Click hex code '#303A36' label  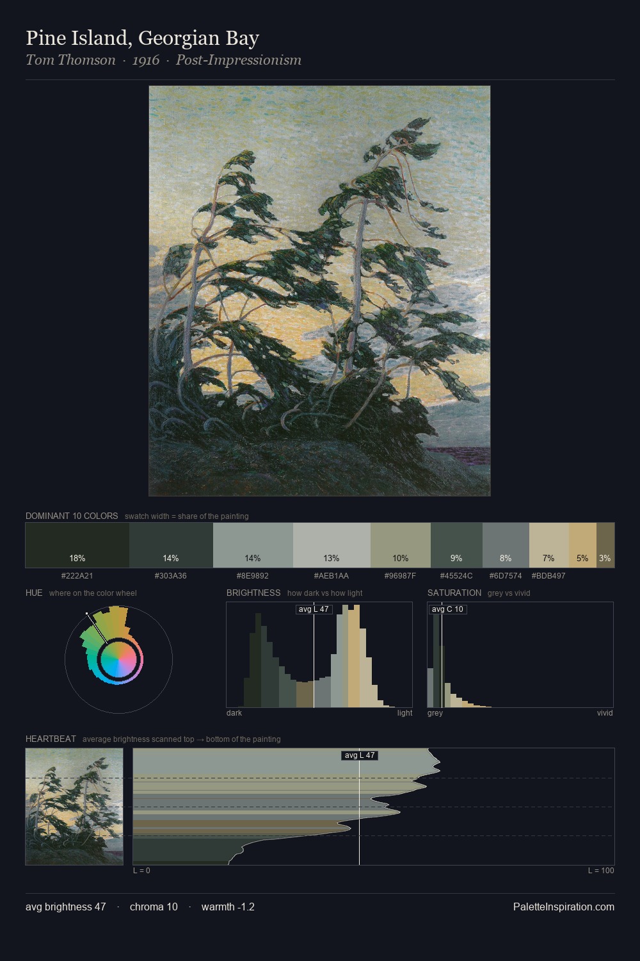tap(171, 576)
